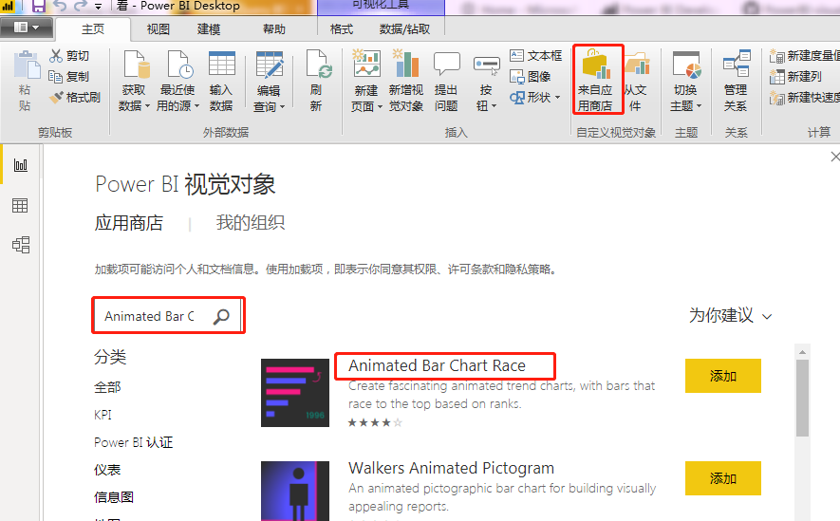
Task: Switch to Model relationships view in sidebar
Action: 20,245
